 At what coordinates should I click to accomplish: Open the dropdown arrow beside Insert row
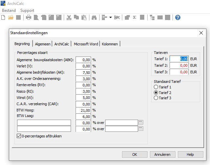110,17
